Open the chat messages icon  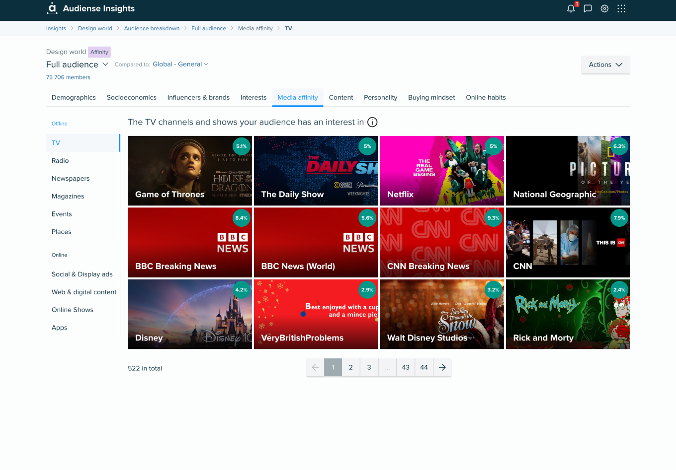click(x=588, y=8)
